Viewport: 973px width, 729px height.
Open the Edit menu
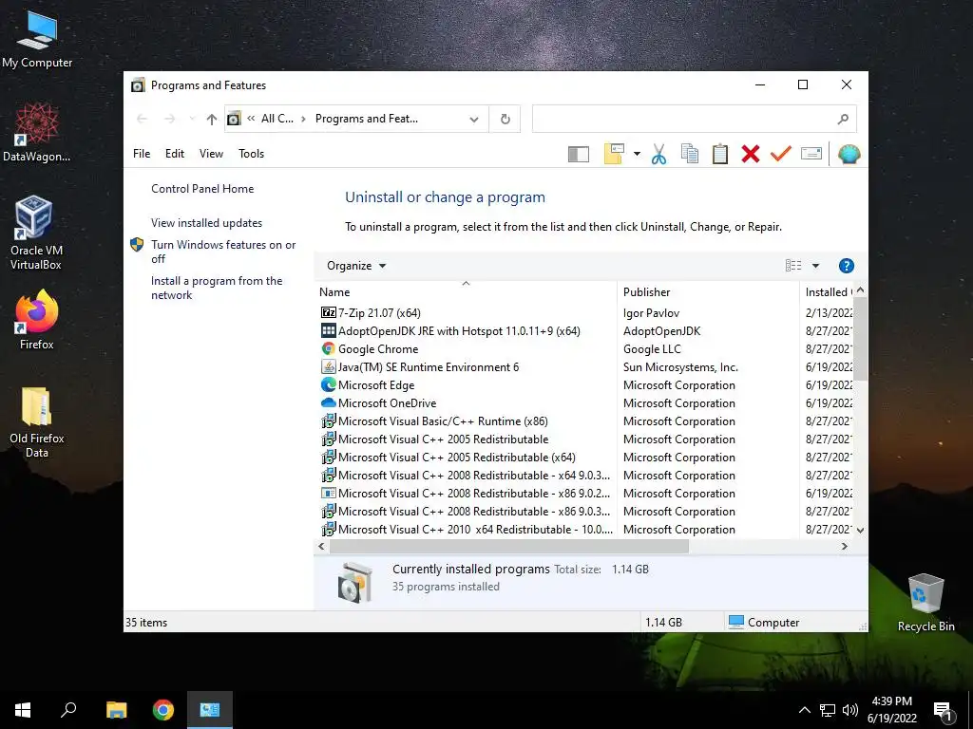175,154
